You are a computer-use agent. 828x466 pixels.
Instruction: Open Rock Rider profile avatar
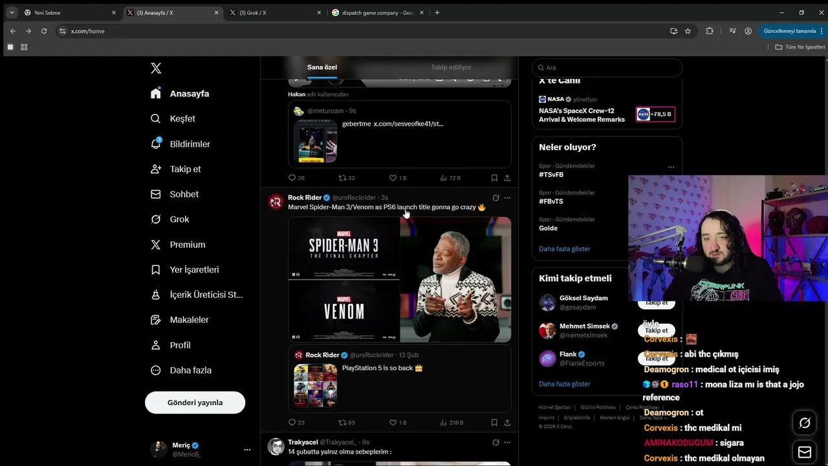pyautogui.click(x=276, y=202)
